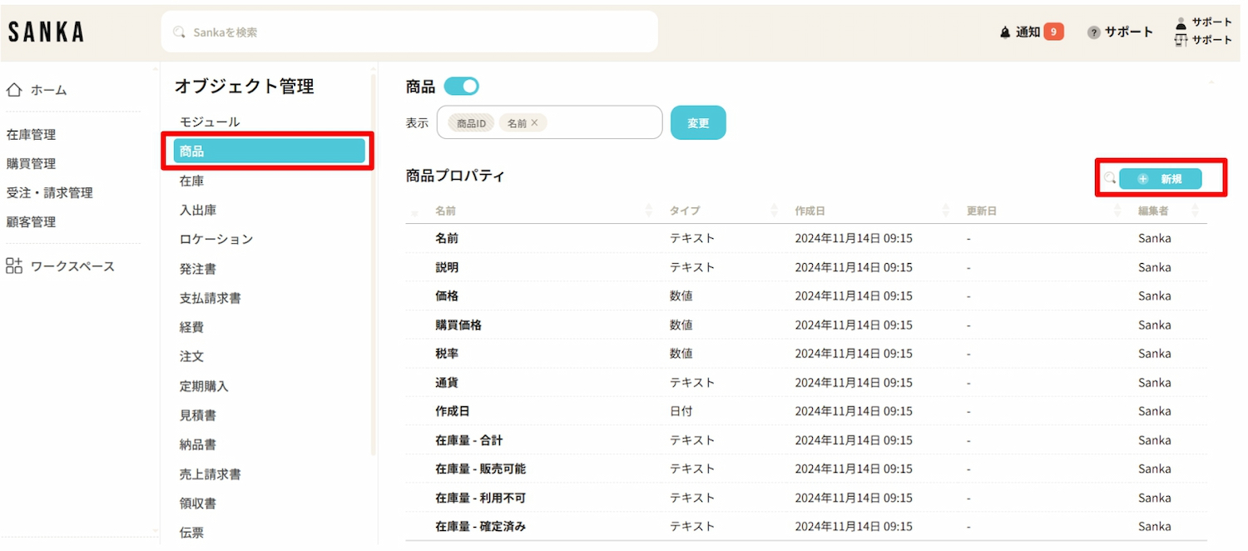Open the support question mark icon

1094,32
